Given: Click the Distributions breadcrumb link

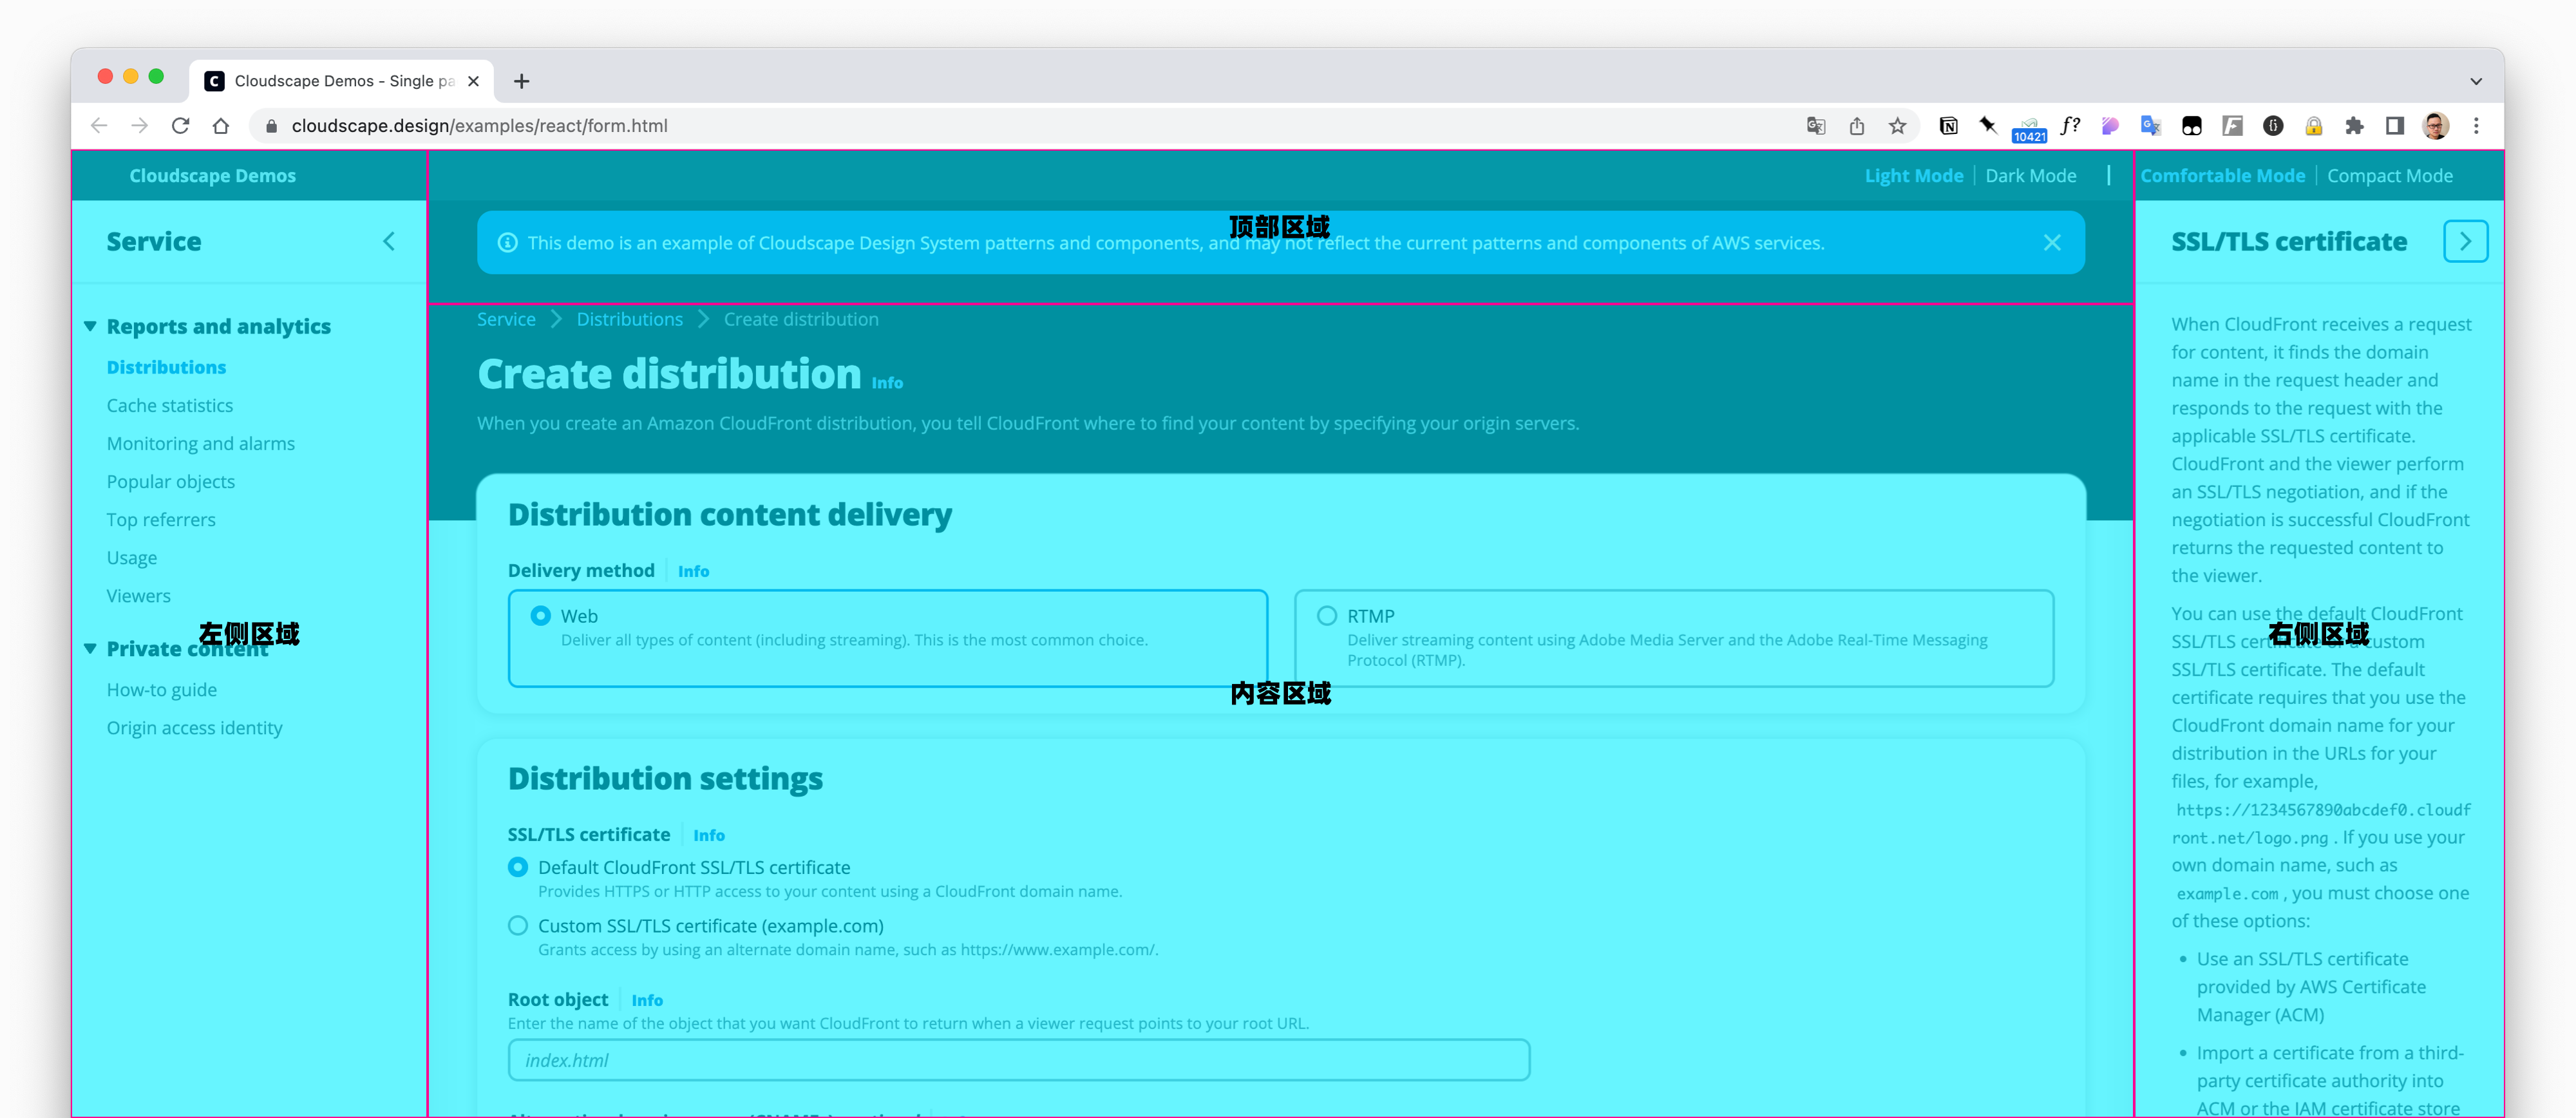Looking at the screenshot, I should point(629,319).
